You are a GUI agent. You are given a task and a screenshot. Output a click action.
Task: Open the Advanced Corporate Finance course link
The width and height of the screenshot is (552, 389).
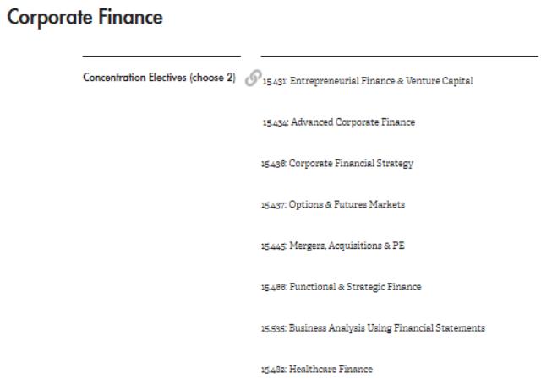point(339,122)
